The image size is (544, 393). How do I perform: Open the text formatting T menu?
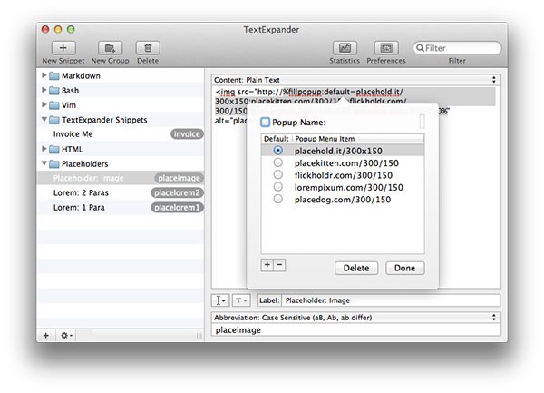pyautogui.click(x=241, y=300)
